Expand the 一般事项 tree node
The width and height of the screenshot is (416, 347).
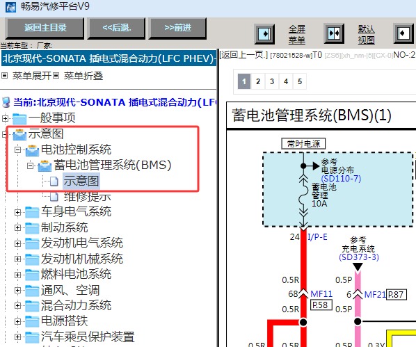coord(5,118)
